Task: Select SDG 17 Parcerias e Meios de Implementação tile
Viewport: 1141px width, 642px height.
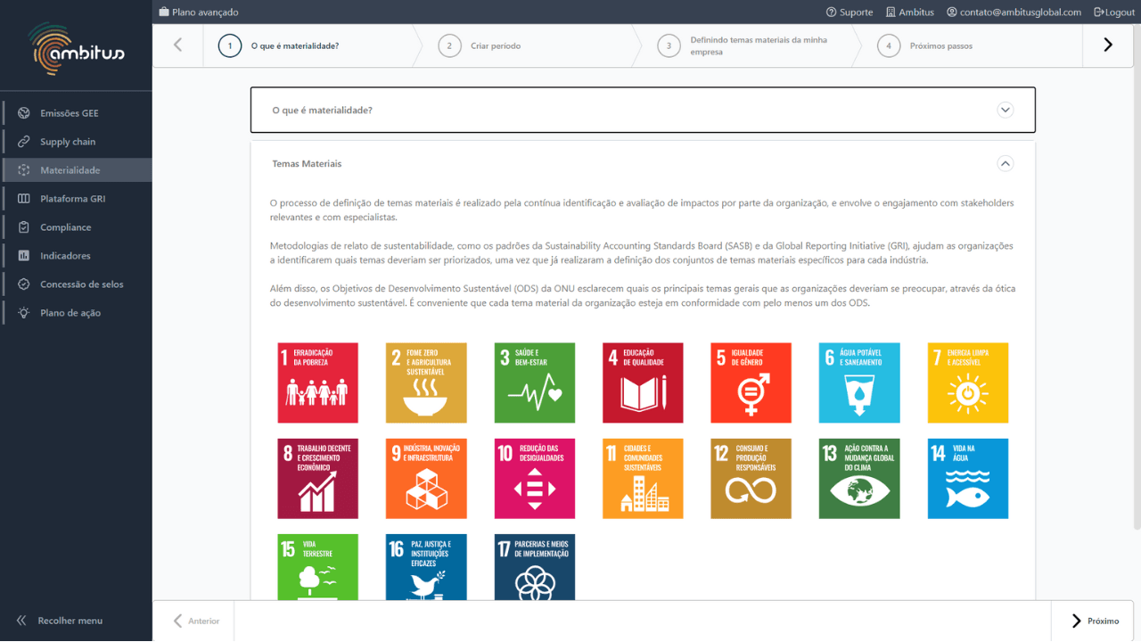Action: pyautogui.click(x=535, y=567)
